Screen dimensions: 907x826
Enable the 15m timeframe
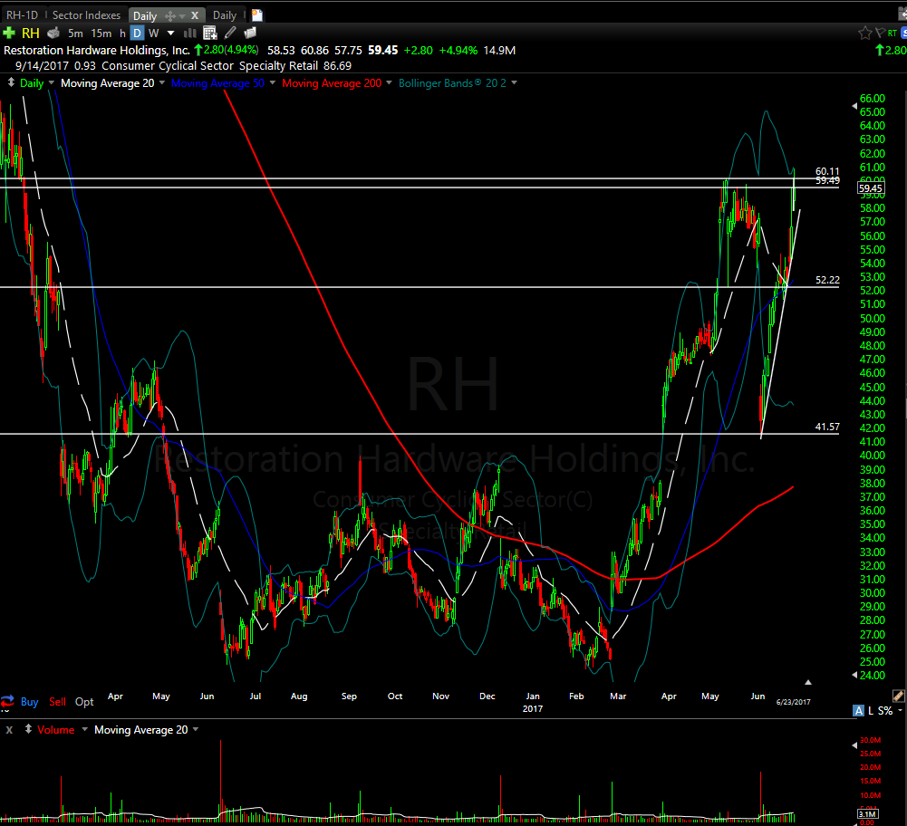coord(101,33)
